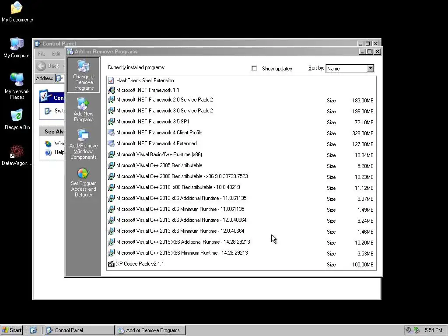Click the .NET Framework 4 Extended icon

[111, 143]
